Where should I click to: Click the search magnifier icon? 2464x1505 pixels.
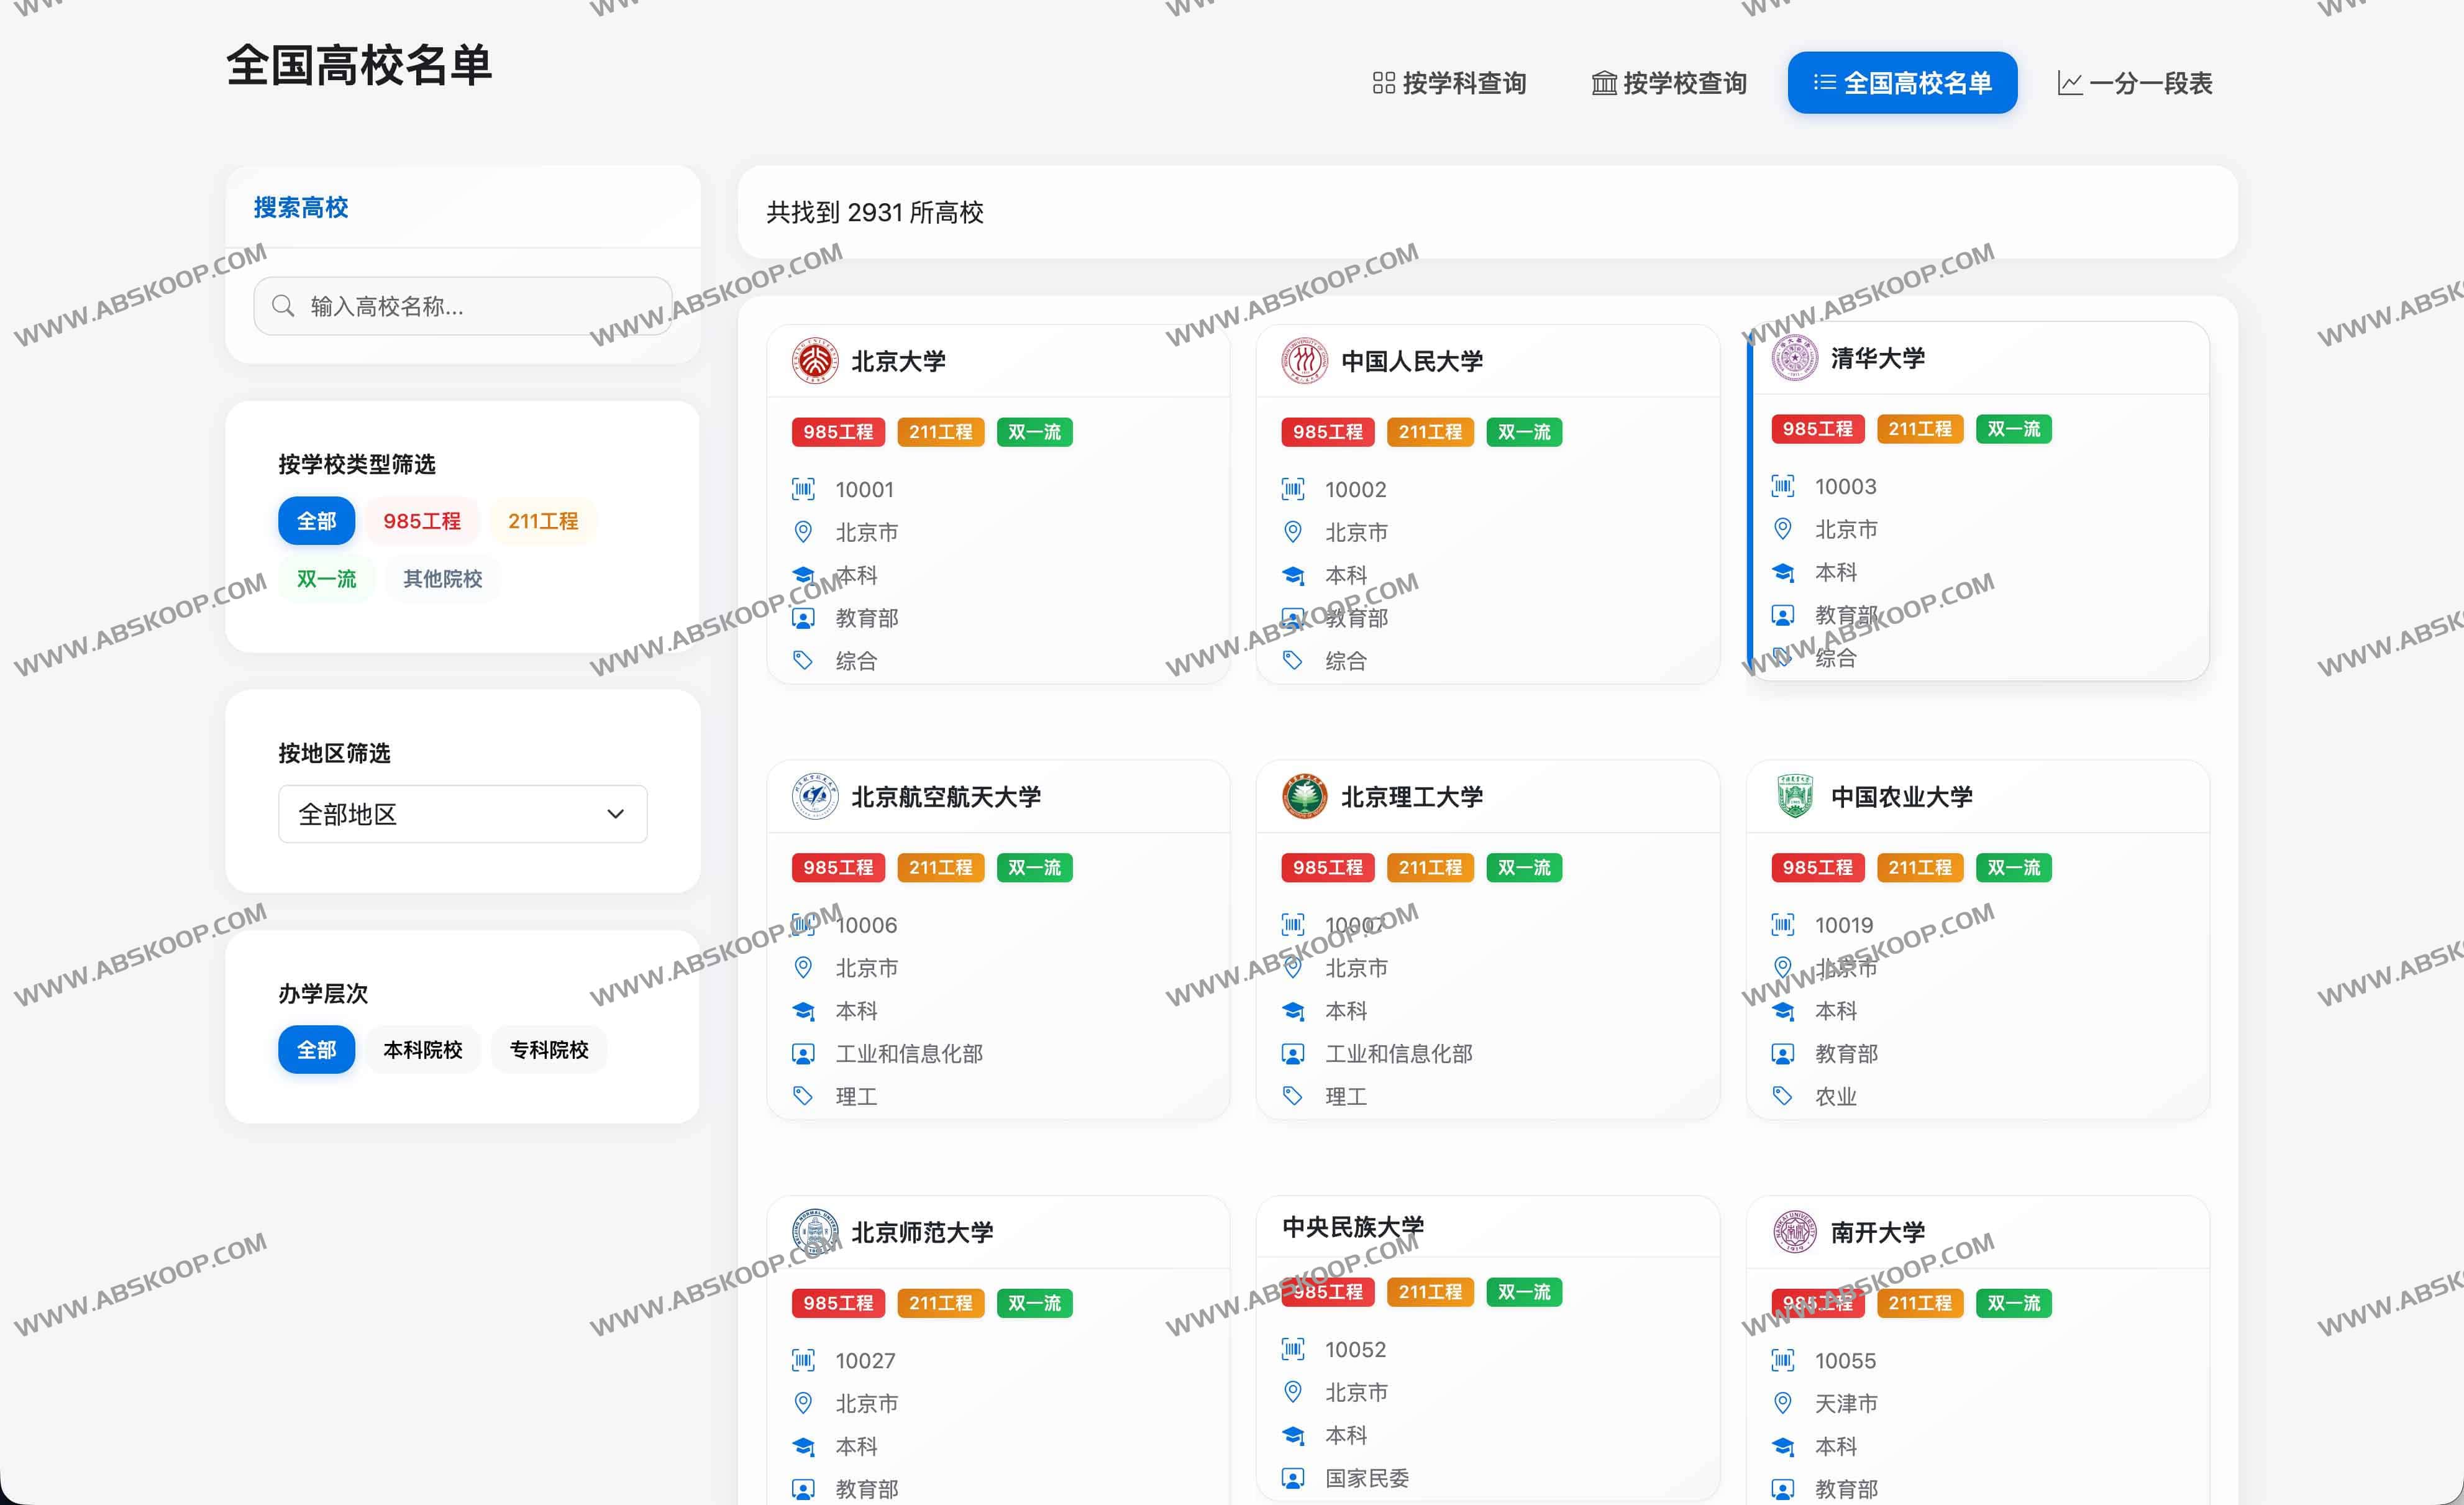pos(284,306)
